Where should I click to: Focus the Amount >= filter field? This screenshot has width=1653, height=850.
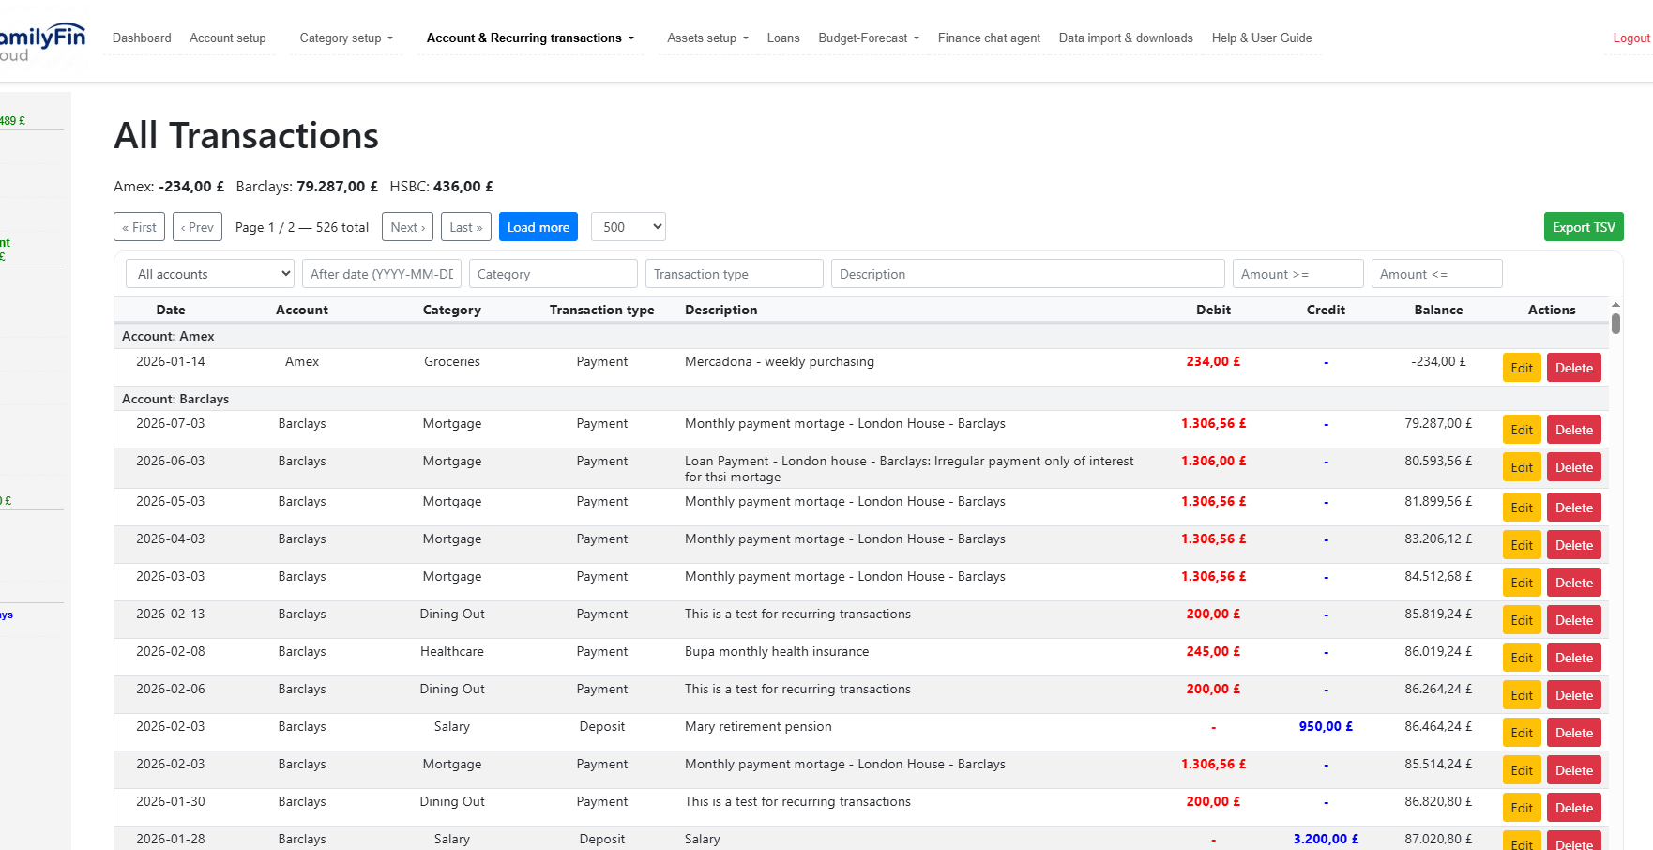1298,274
